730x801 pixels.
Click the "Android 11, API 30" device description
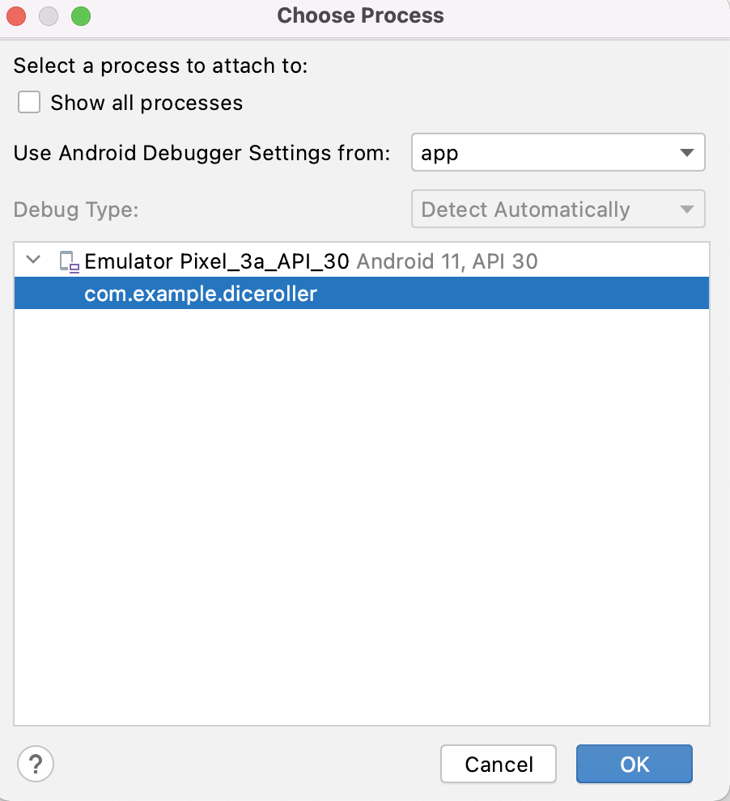point(447,261)
